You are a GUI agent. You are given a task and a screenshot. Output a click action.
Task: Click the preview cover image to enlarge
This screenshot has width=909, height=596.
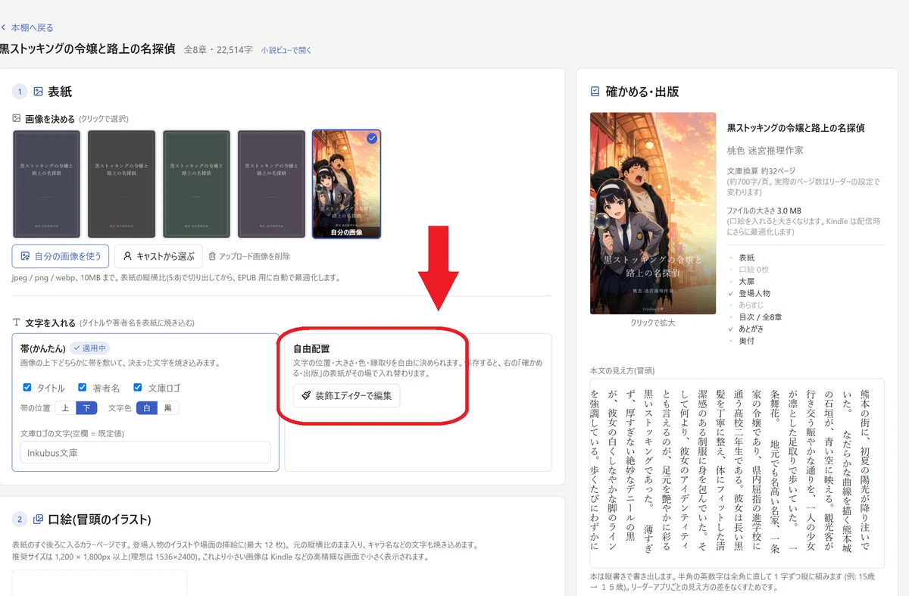[x=653, y=214]
